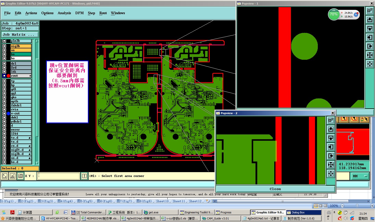Click the exclamation mark message icon

pyautogui.click(x=84, y=176)
